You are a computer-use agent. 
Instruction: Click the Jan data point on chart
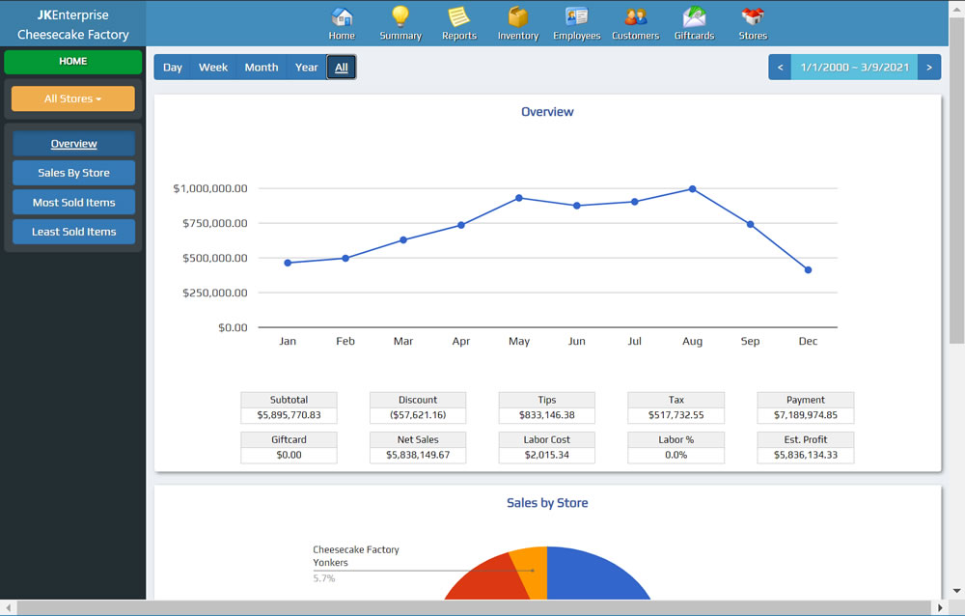click(288, 263)
